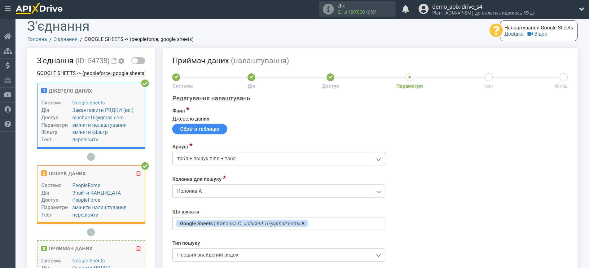Click the user avatar icon
The width and height of the screenshot is (589, 268).
point(423,9)
